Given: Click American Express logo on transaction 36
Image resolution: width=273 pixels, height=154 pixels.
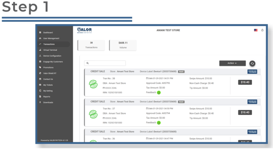Looking at the screenshot, I should pyautogui.click(x=252, y=132).
